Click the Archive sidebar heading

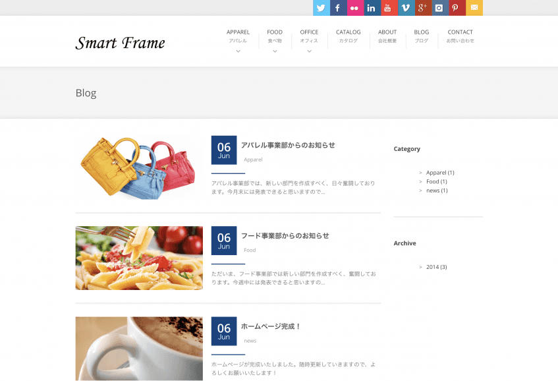point(405,243)
